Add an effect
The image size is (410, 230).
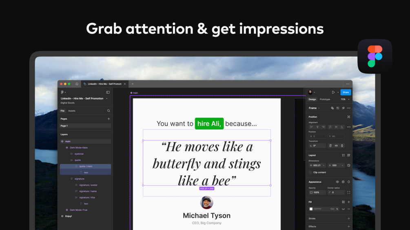(348, 227)
